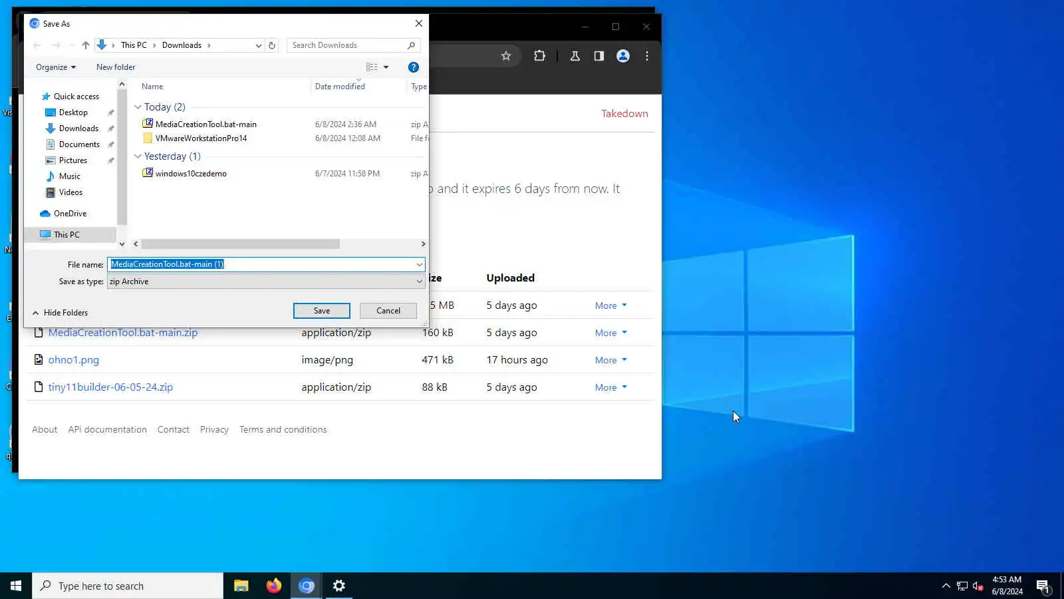This screenshot has height=599, width=1064.
Task: Select the windows10czedemo zip file
Action: click(x=191, y=174)
